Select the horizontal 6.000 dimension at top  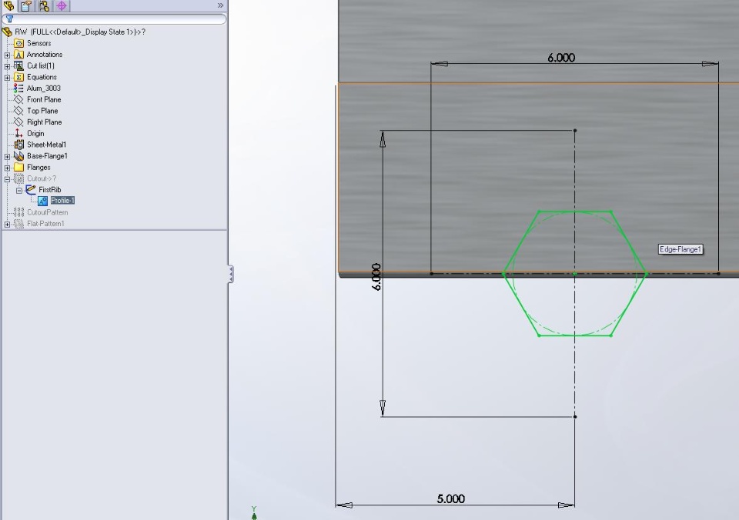(x=561, y=58)
